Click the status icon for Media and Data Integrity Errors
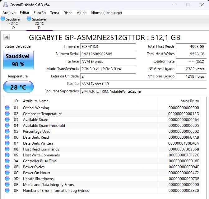This screenshot has width=209, height=199. tap(7, 184)
